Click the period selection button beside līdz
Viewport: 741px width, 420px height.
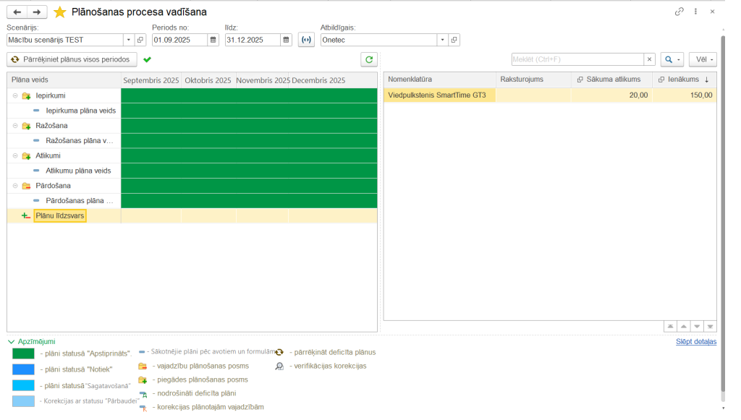306,40
